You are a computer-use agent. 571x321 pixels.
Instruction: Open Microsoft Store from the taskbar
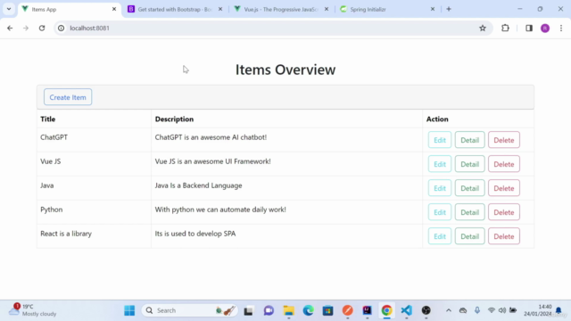[327, 310]
